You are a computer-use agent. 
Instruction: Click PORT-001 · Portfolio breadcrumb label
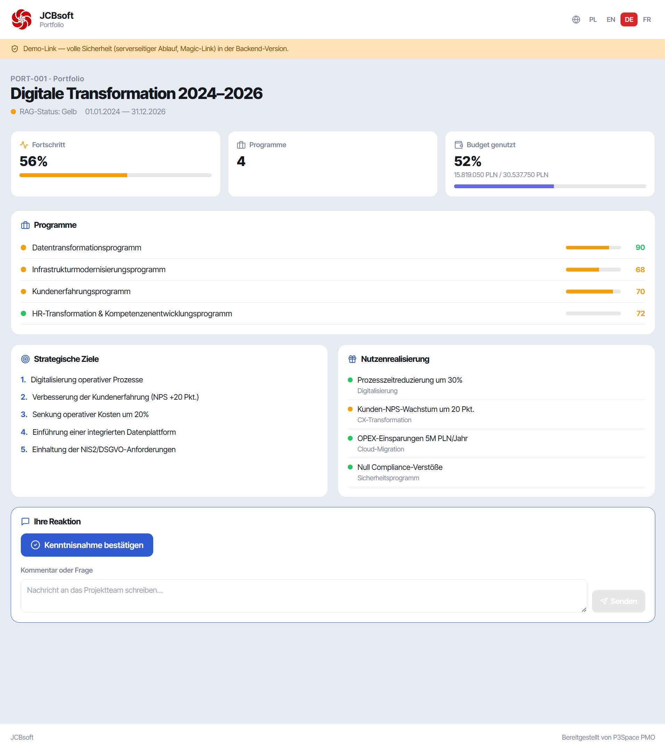47,79
